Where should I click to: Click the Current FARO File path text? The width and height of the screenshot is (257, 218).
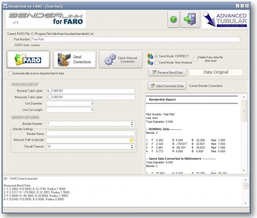(x=62, y=34)
